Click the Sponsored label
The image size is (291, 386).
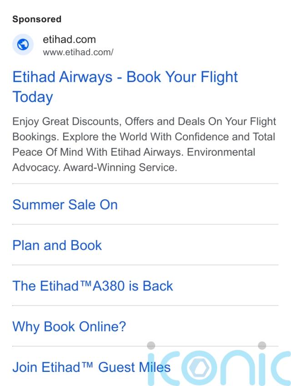click(x=37, y=19)
